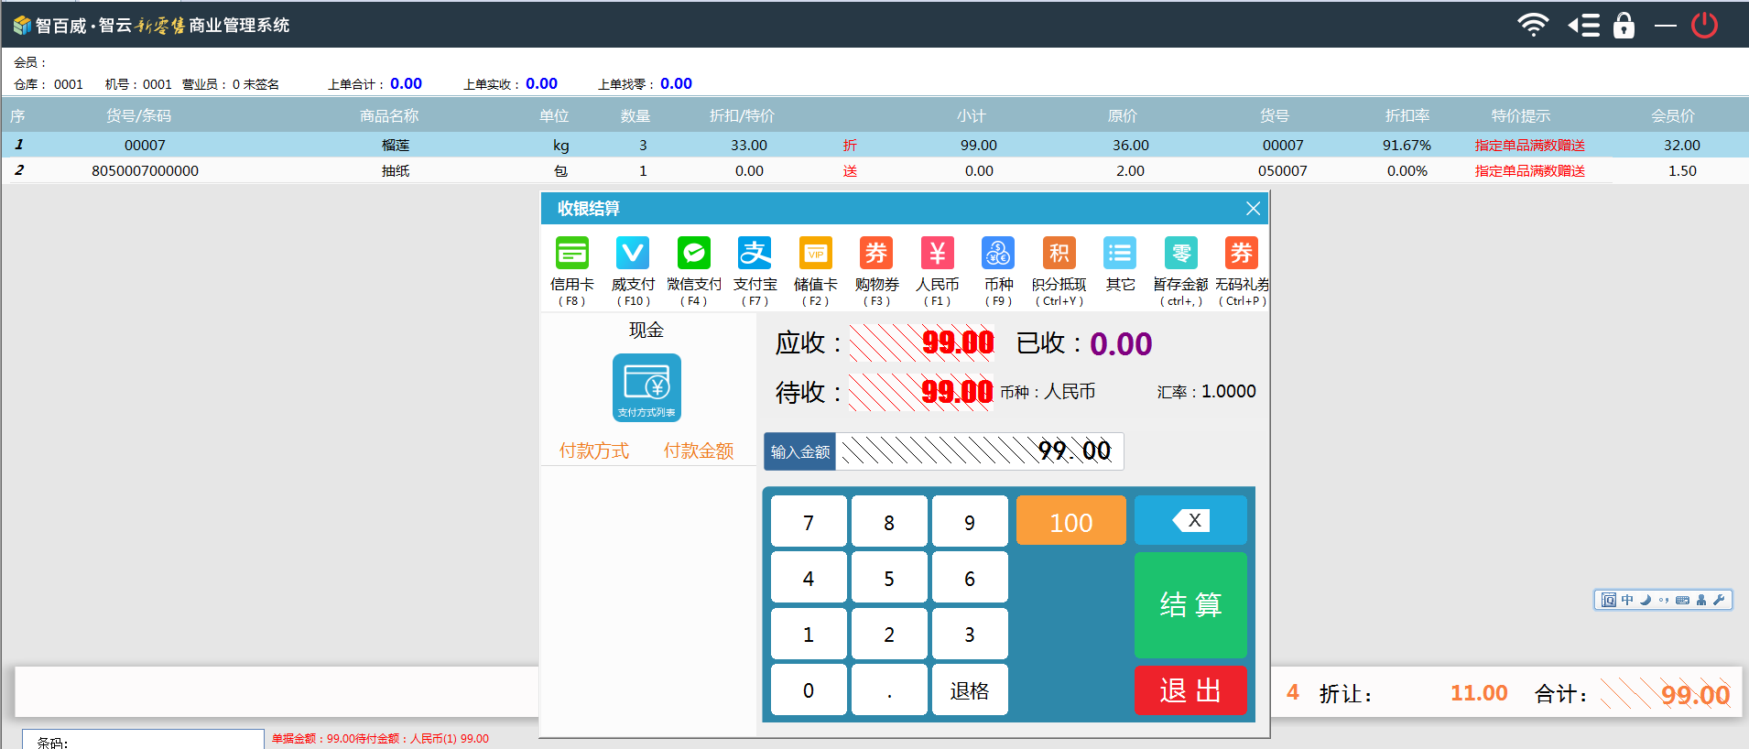Click the red 退出 exit button
Viewport: 1749px width, 749px height.
[x=1190, y=690]
